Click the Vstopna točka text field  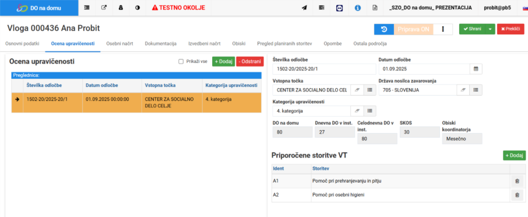pyautogui.click(x=311, y=90)
